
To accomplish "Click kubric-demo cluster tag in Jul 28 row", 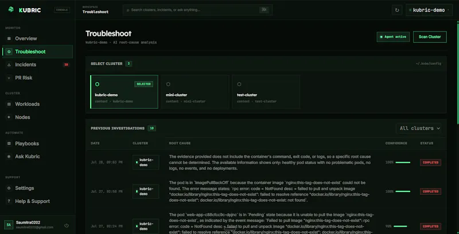I will point(146,162).
